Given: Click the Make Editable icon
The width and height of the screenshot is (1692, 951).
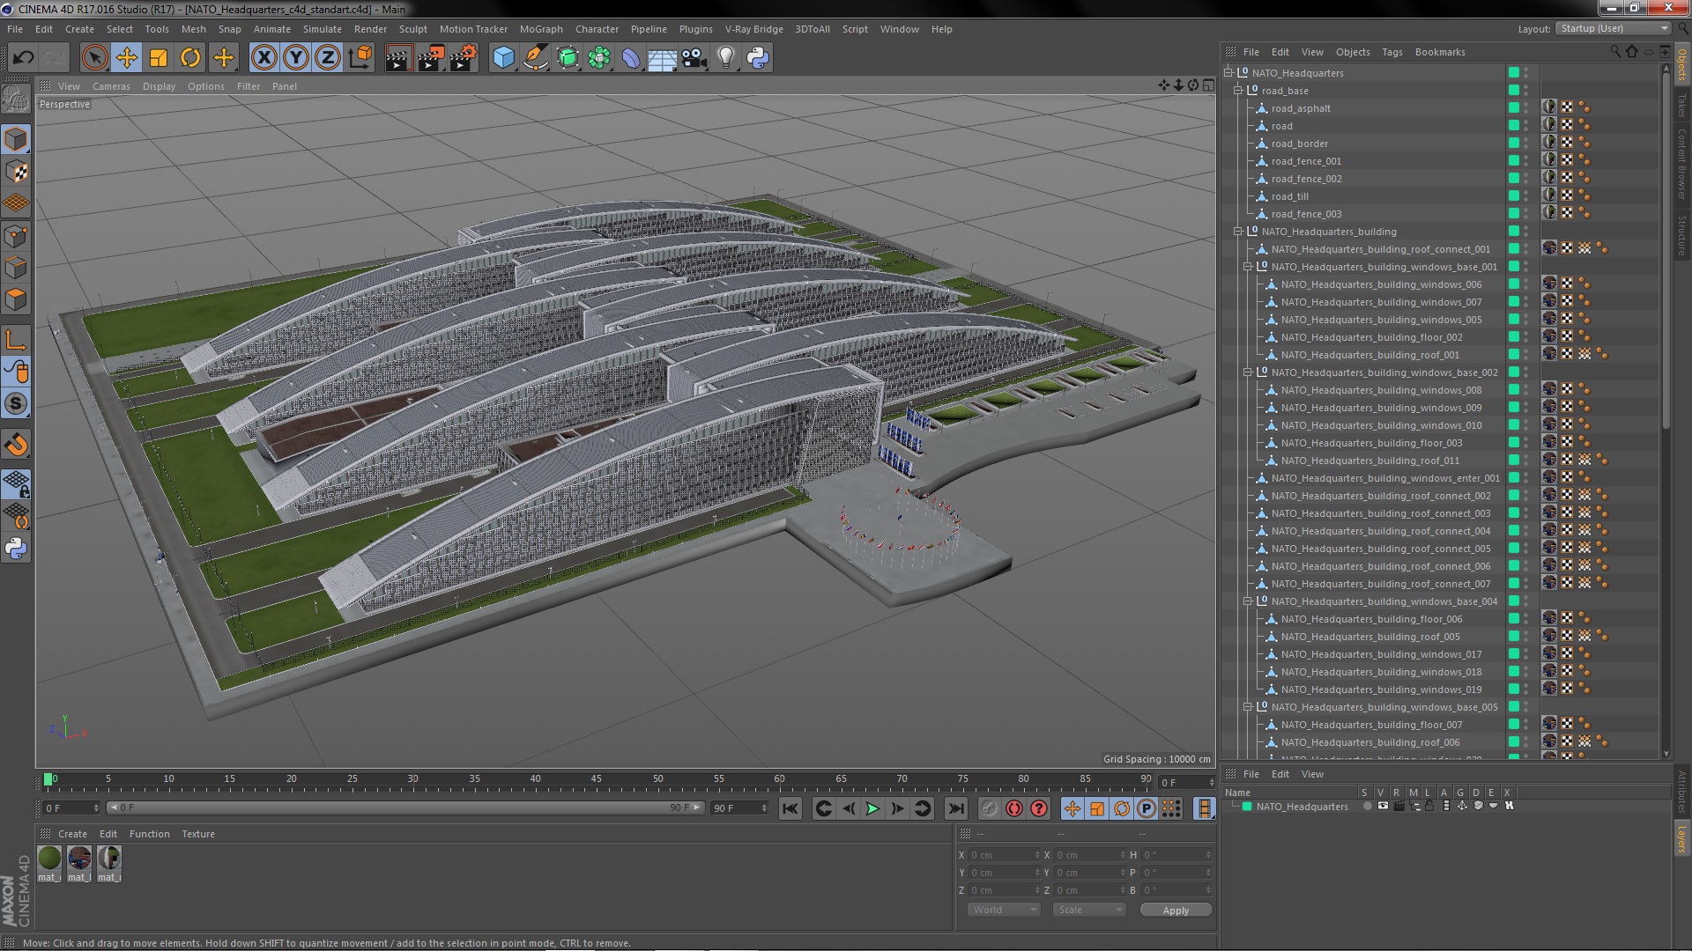Looking at the screenshot, I should point(16,100).
